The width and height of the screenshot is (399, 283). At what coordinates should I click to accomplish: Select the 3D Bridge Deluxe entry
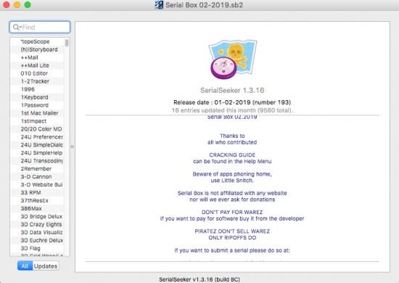[37, 216]
